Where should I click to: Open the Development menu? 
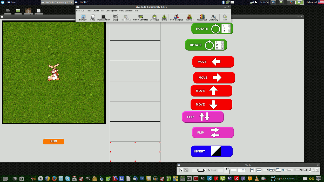[x=112, y=11]
